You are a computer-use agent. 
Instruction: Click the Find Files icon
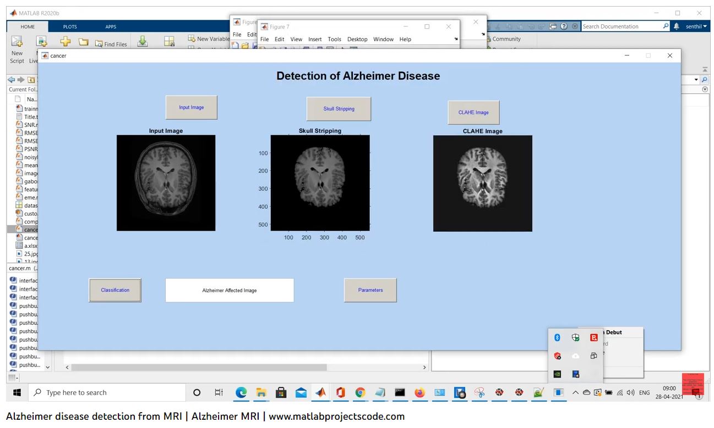(111, 44)
